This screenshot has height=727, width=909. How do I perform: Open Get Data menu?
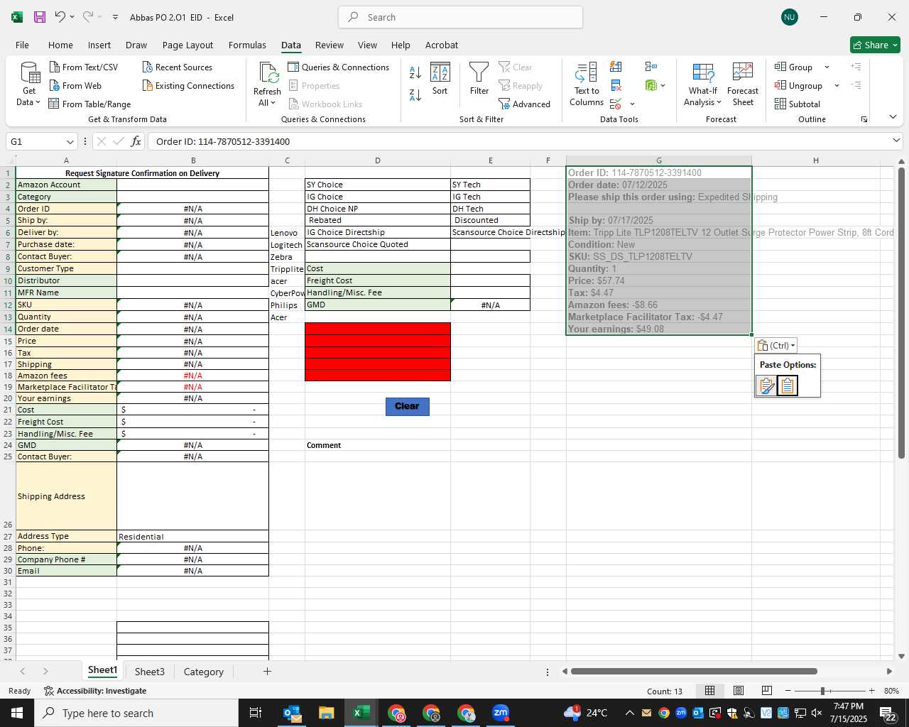pyautogui.click(x=29, y=84)
